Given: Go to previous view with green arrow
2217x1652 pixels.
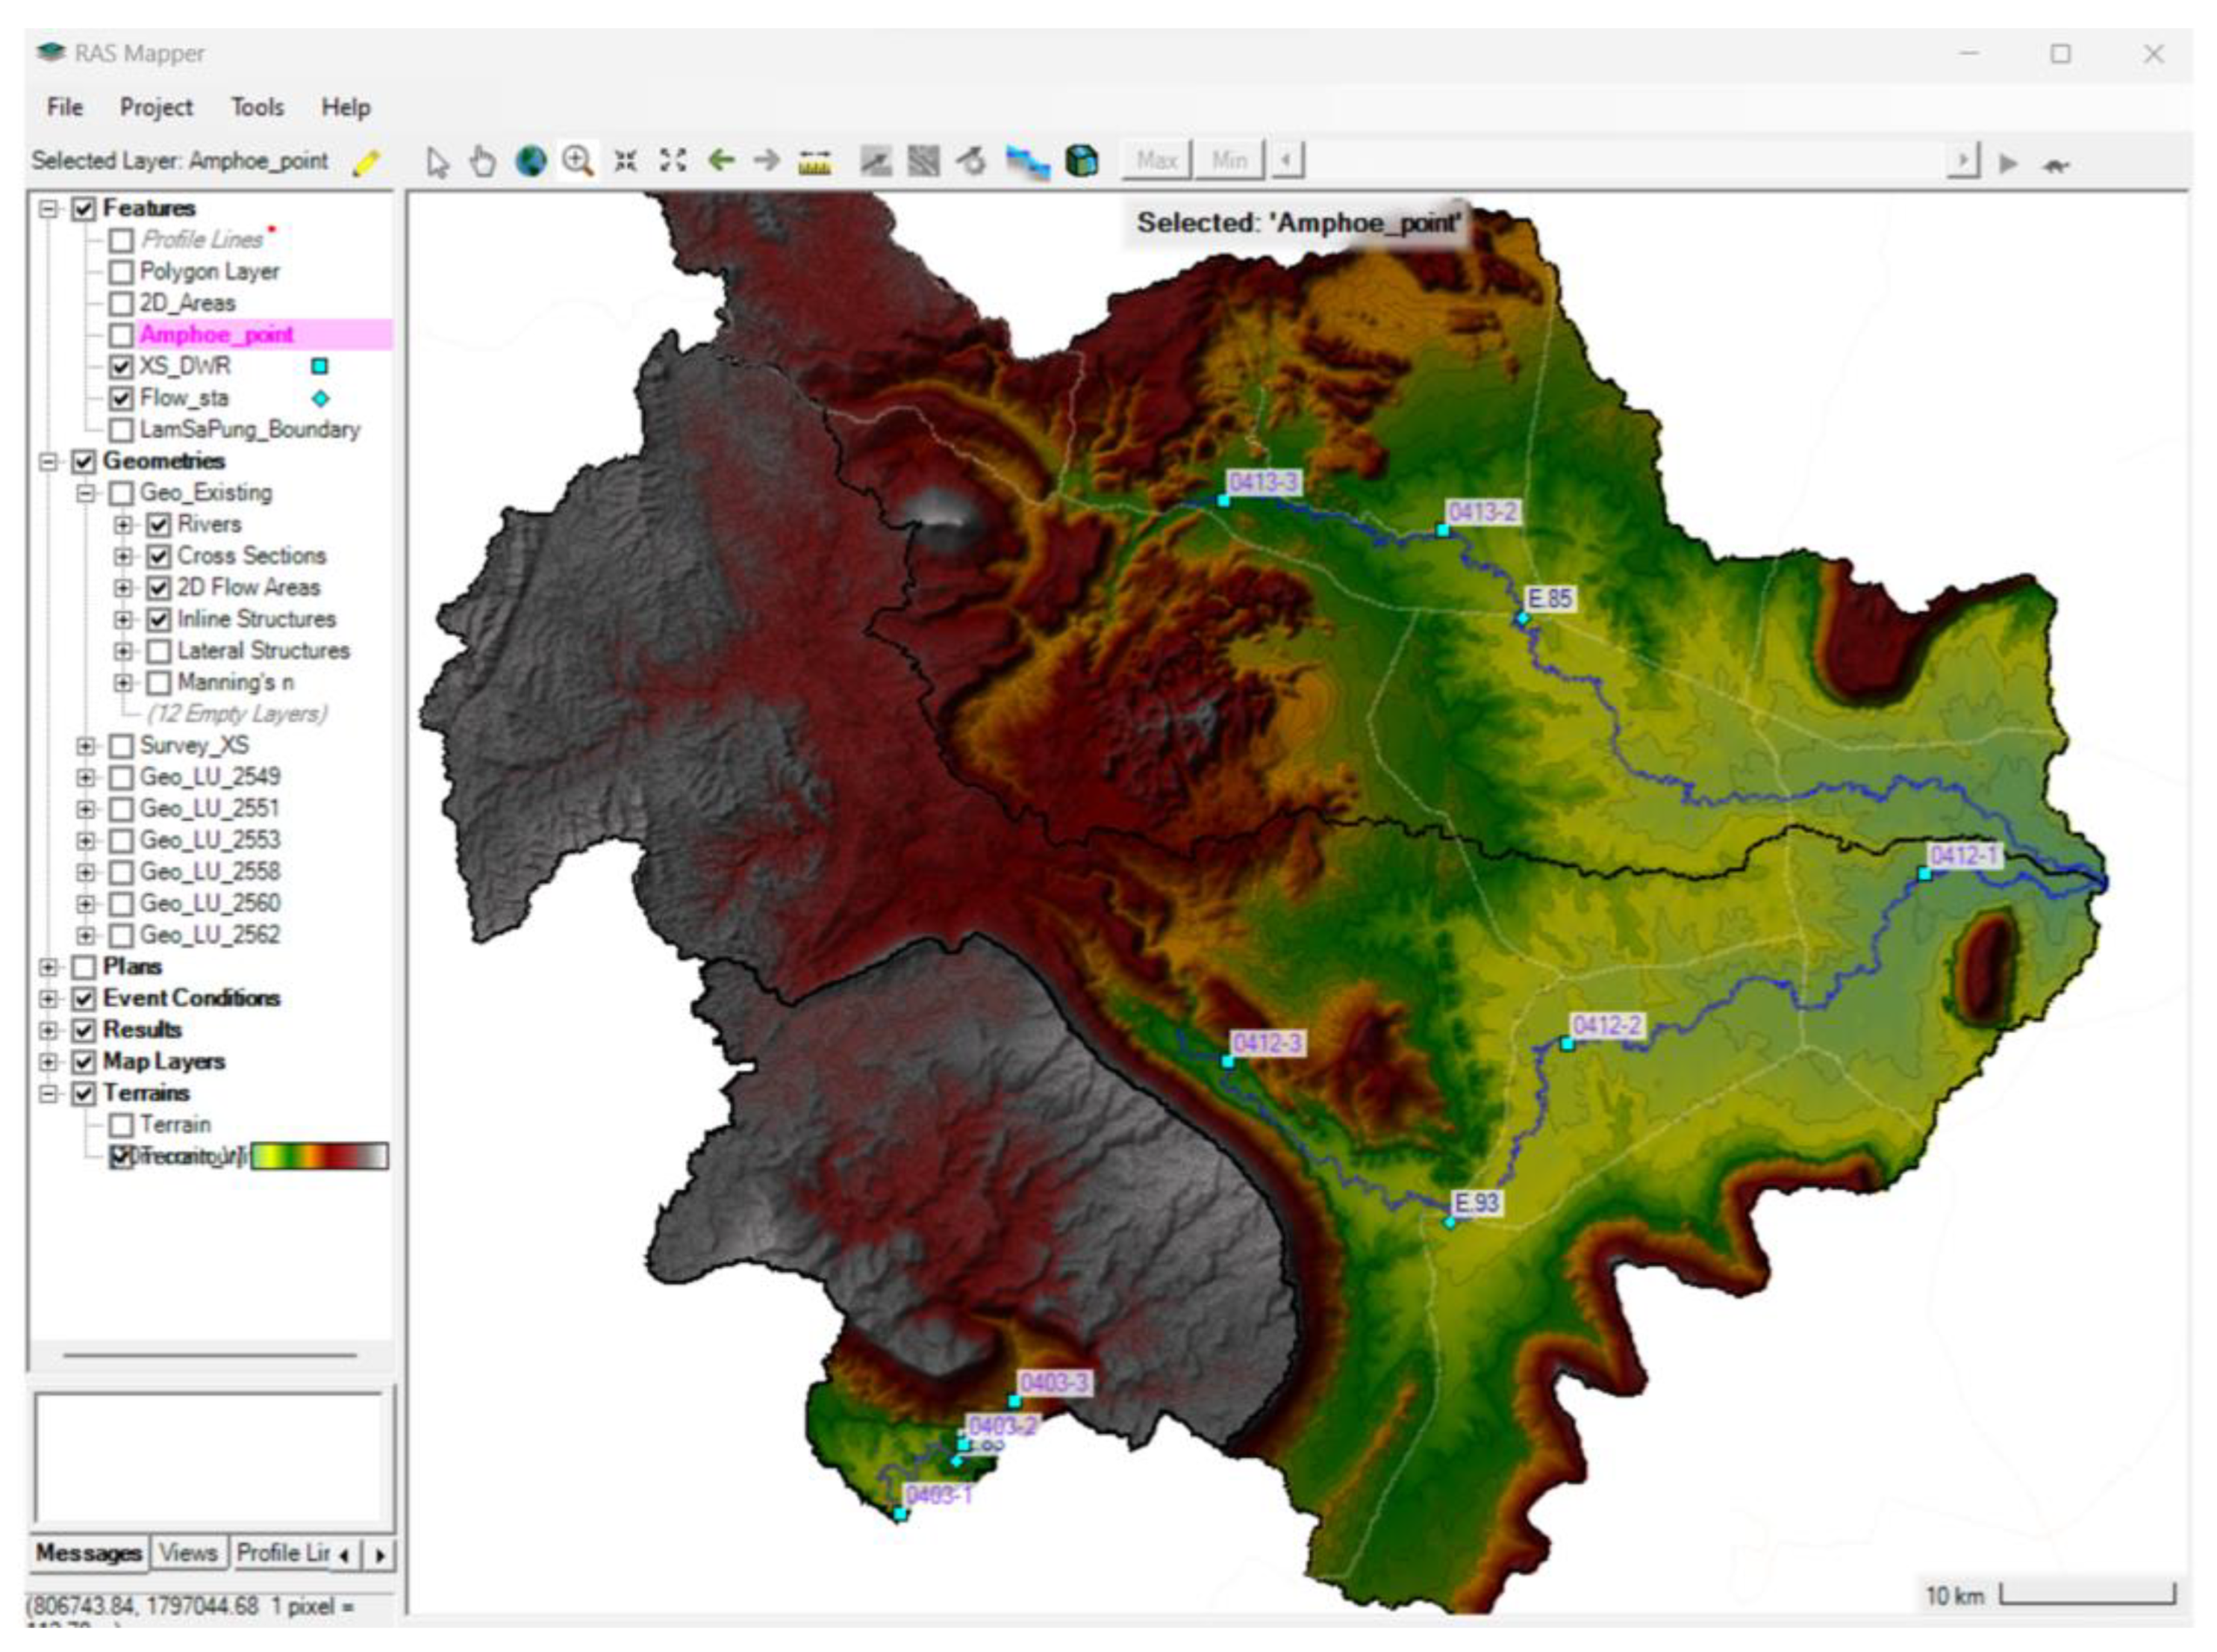Looking at the screenshot, I should click(721, 160).
